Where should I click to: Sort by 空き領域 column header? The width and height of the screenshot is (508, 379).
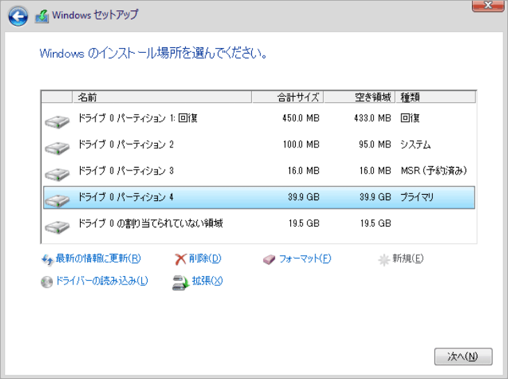coord(359,97)
